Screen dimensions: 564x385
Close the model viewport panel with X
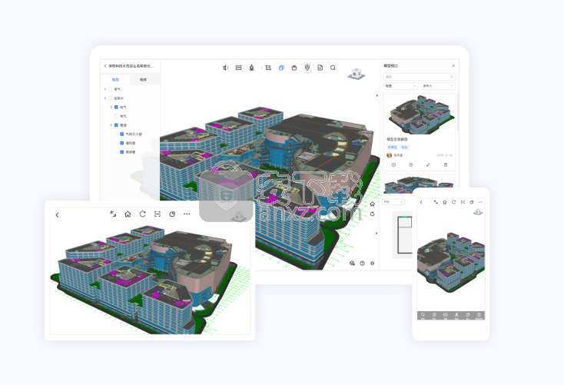tap(453, 66)
